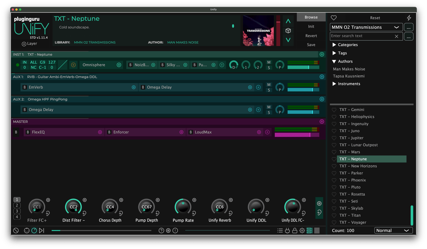Open the MMN O2 Transmissions library dropdown
The width and height of the screenshot is (427, 249).
366,27
